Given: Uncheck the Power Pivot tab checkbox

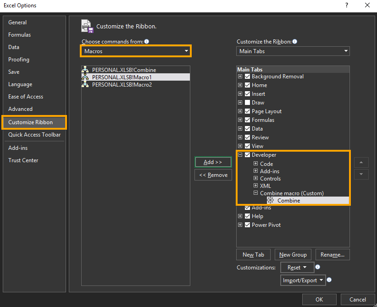Looking at the screenshot, I should tap(247, 225).
